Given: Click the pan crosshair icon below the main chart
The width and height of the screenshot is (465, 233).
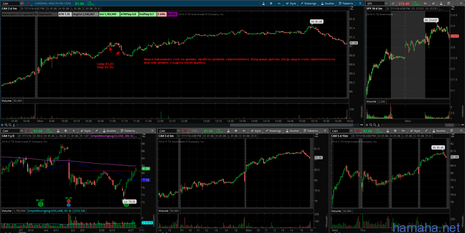Looking at the screenshot, I should pyautogui.click(x=2, y=125).
